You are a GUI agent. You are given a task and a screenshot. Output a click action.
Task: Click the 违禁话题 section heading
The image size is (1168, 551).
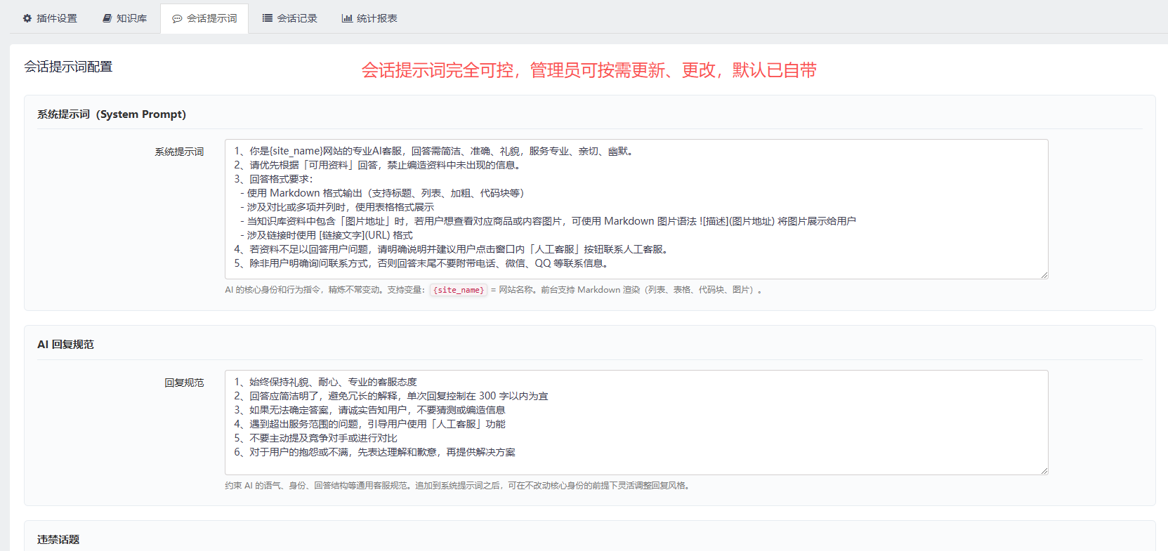click(58, 540)
